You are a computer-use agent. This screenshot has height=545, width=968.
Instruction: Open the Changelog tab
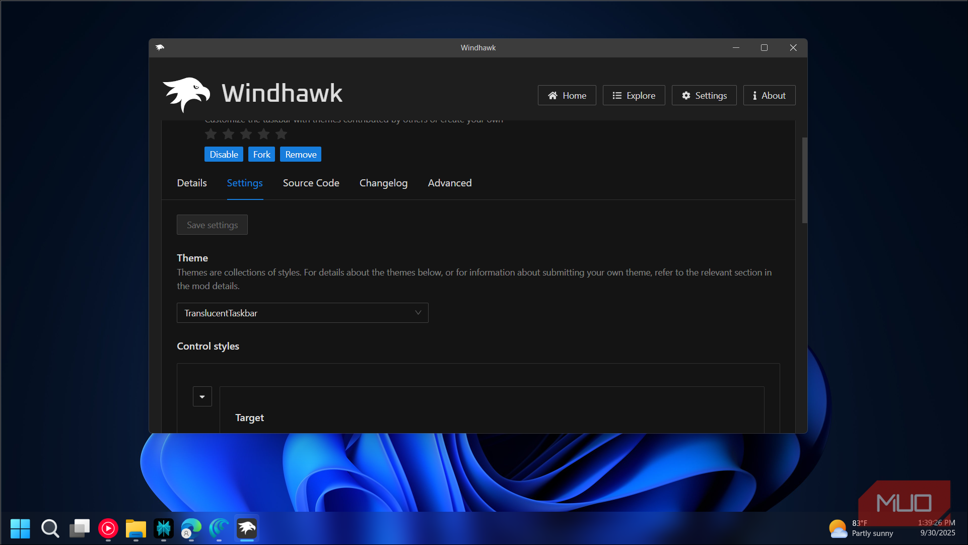coord(383,183)
